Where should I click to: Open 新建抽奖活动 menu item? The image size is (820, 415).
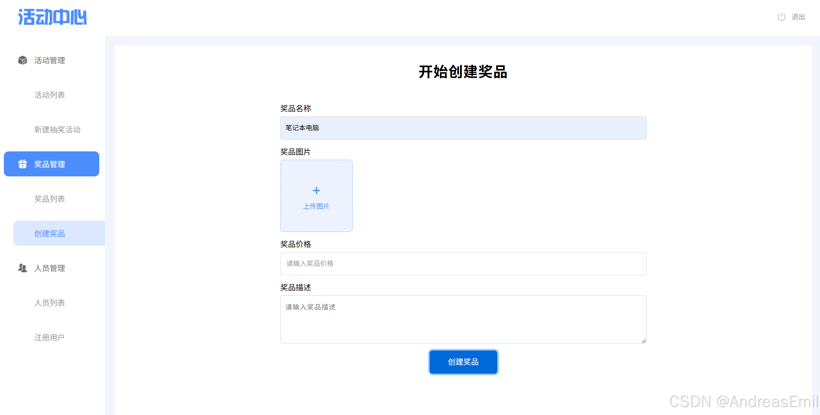click(x=57, y=130)
